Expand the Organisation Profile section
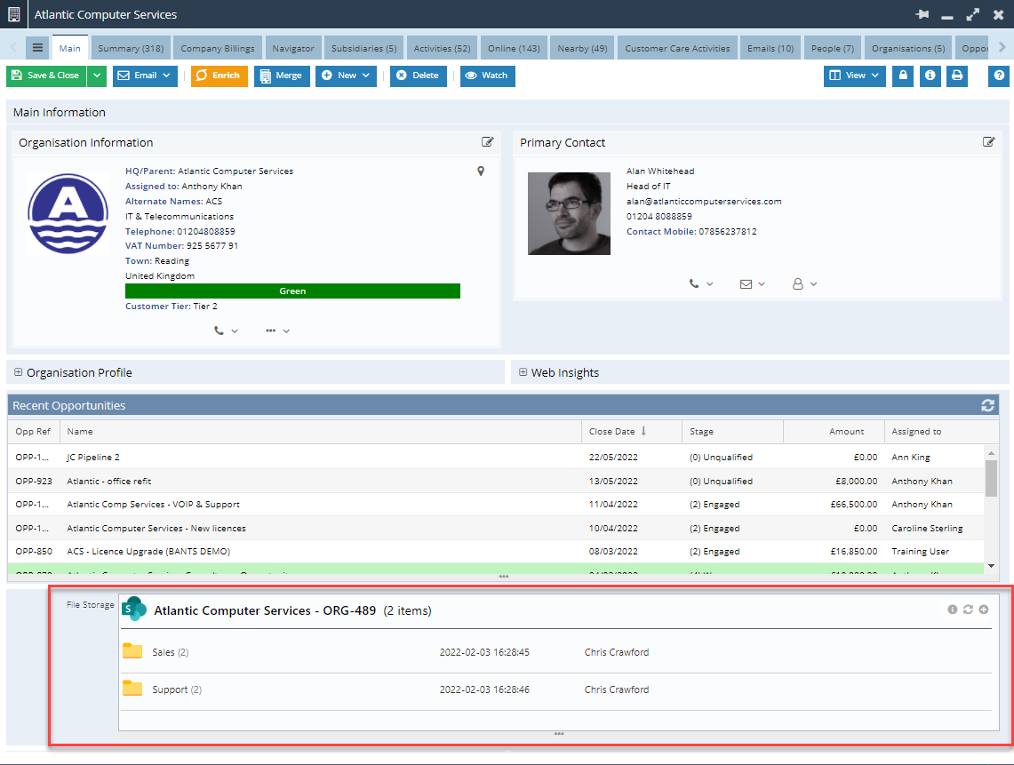 [x=18, y=372]
